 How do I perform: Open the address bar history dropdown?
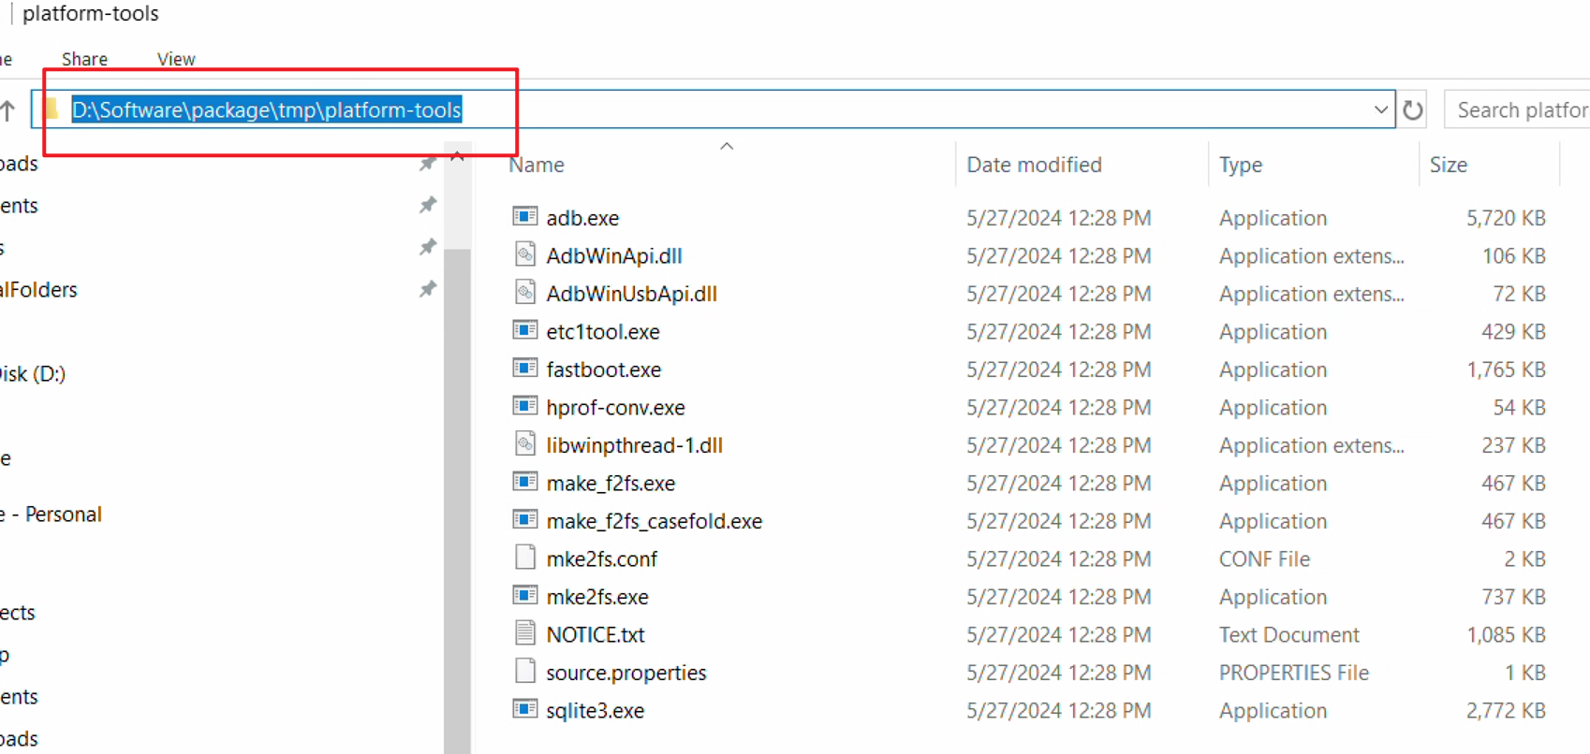tap(1380, 110)
